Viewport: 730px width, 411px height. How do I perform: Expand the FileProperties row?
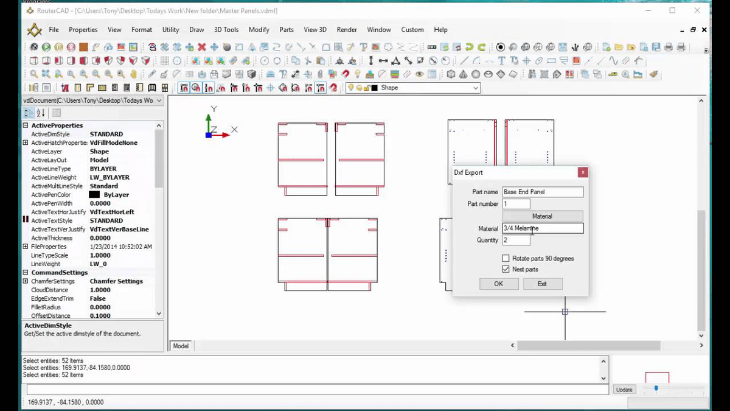pos(26,247)
